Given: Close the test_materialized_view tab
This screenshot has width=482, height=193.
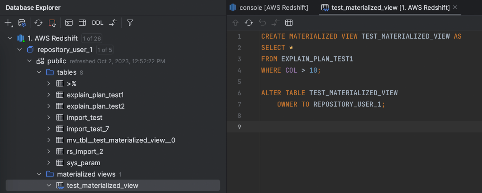Looking at the screenshot, I should 455,7.
